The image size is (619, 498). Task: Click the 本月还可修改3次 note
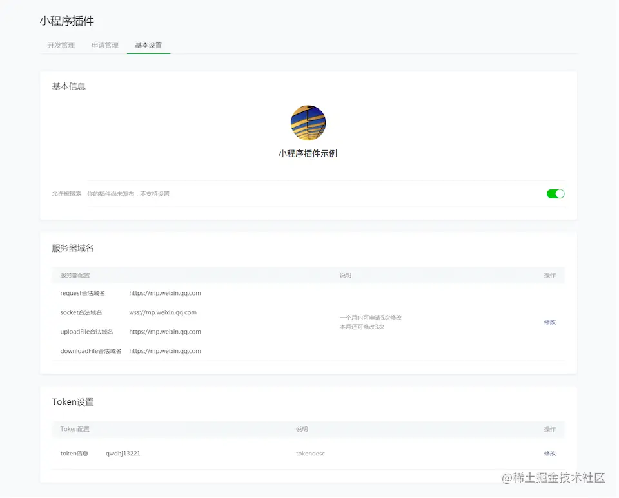click(362, 327)
